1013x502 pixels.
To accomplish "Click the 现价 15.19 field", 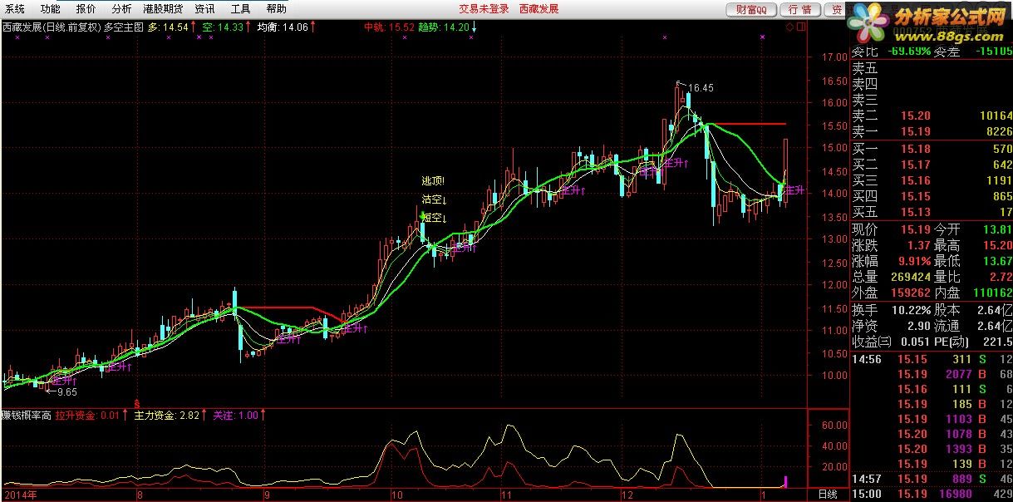I will 890,229.
